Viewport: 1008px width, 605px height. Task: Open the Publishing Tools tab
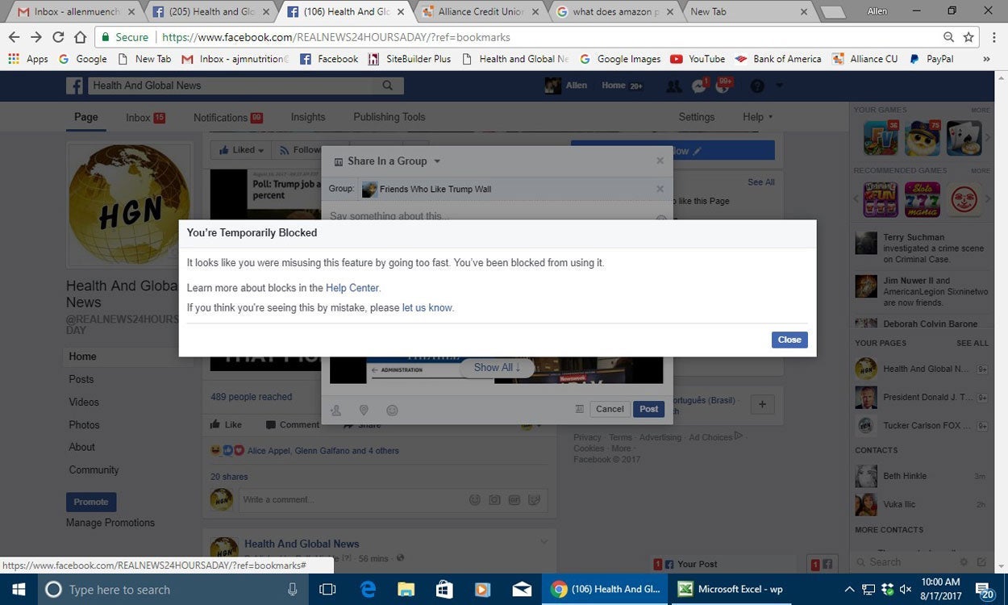389,117
